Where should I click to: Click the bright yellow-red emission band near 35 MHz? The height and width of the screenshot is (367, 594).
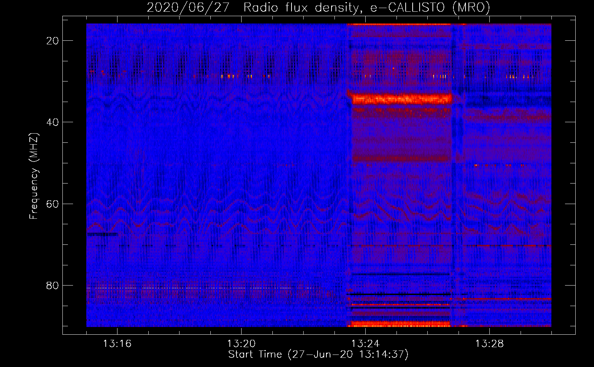point(402,99)
